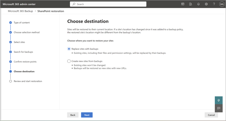226x121 pixels.
Task: Jump to Select sites step
Action: [19, 42]
